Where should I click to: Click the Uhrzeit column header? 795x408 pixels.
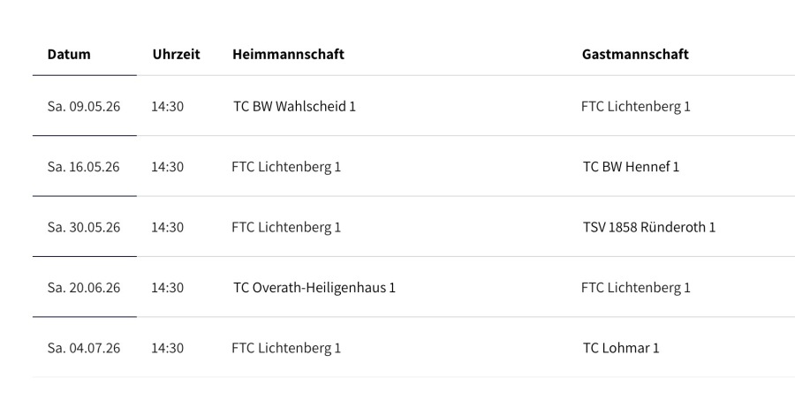pyautogui.click(x=176, y=54)
